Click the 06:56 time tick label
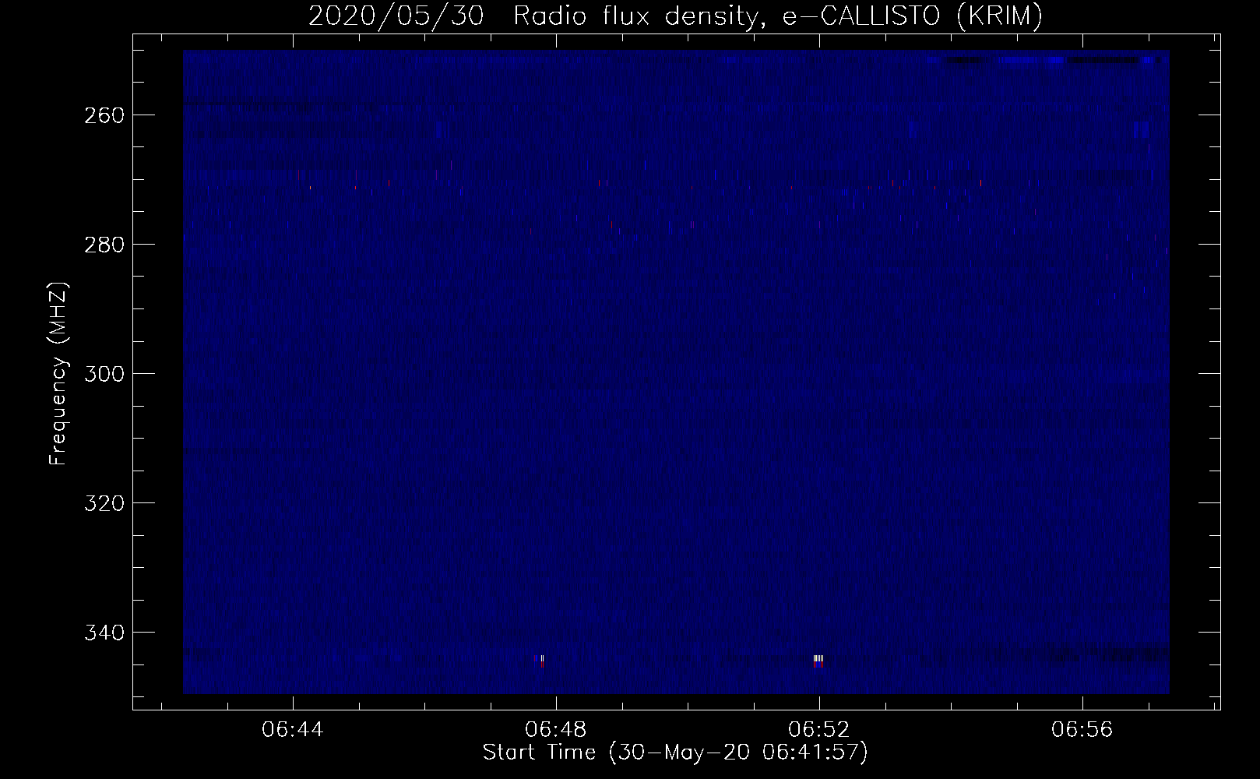Image resolution: width=1260 pixels, height=779 pixels. pyautogui.click(x=1082, y=730)
